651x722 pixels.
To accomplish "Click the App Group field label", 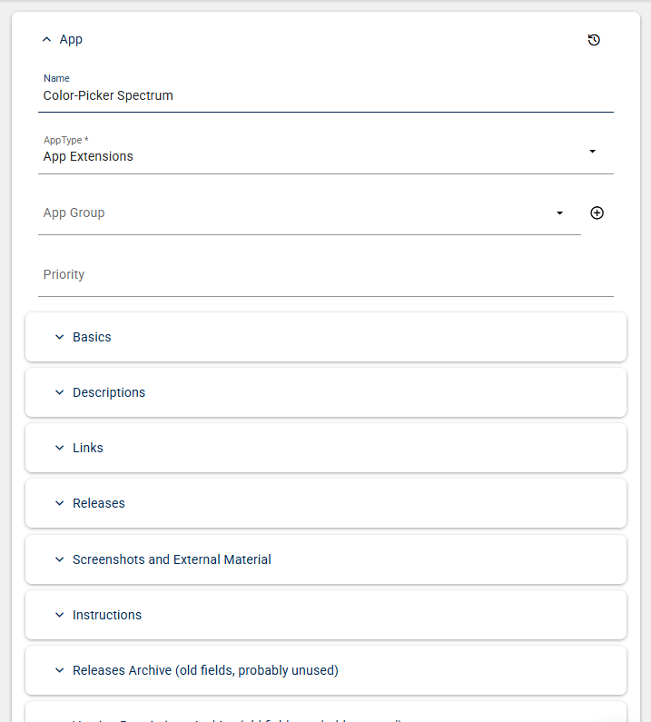I will [74, 213].
